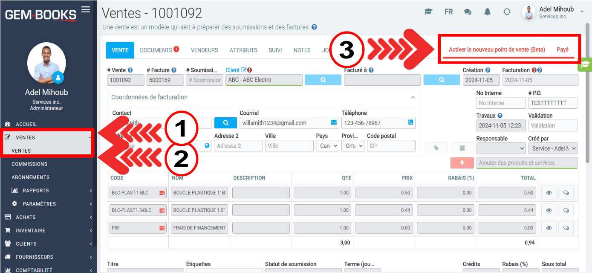Toggle eye icon on BLC-PLAST1.5-BLC row
This screenshot has width=592, height=273.
click(549, 210)
